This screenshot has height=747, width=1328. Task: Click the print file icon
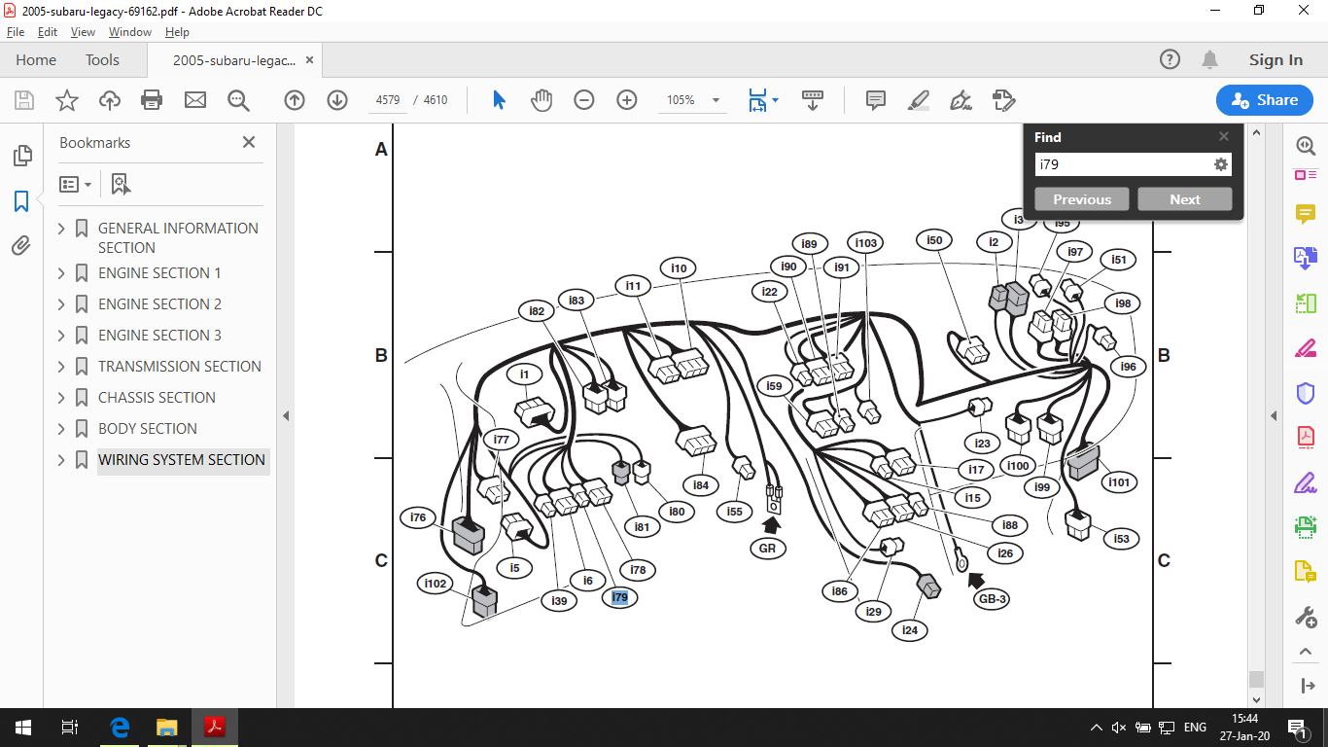click(152, 100)
